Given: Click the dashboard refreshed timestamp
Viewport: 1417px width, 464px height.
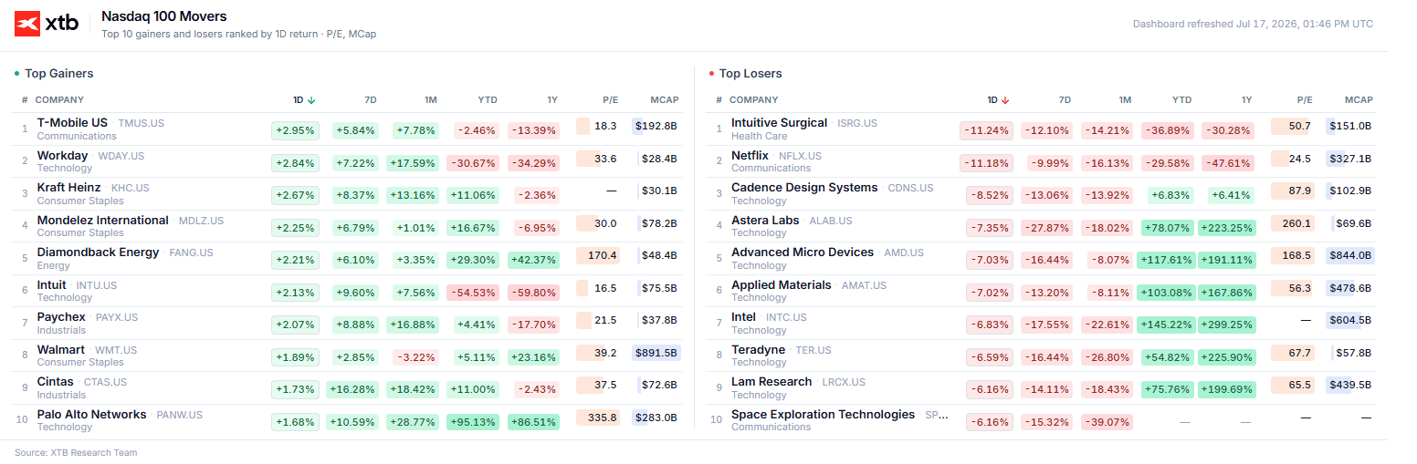Looking at the screenshot, I should coord(1253,25).
